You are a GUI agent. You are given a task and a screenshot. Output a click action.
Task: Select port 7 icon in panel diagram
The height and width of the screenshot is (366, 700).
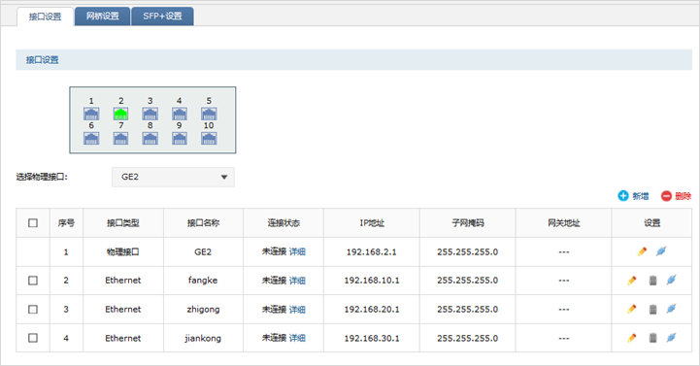pyautogui.click(x=120, y=139)
